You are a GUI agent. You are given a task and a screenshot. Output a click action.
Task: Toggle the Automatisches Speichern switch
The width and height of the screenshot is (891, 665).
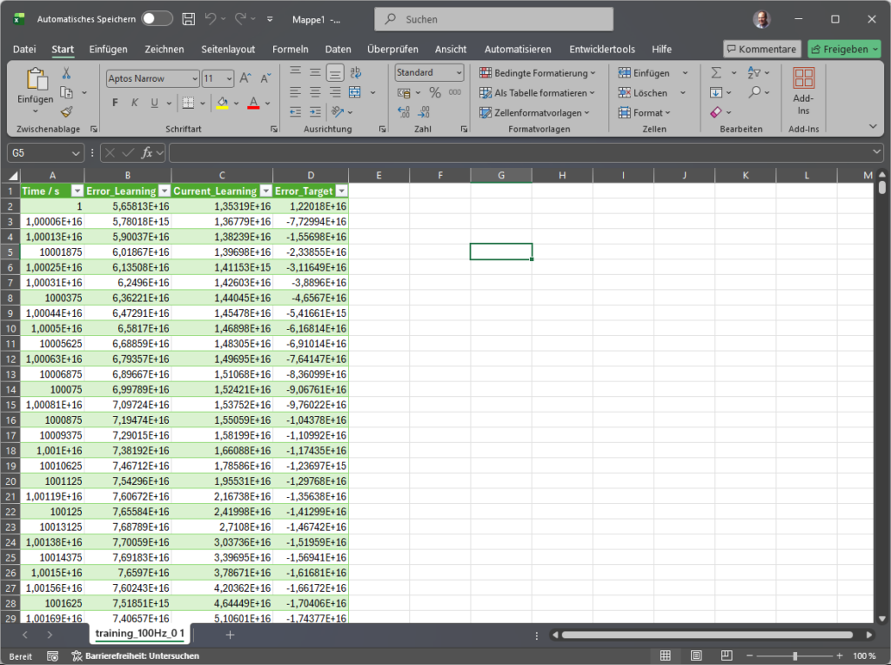click(157, 18)
